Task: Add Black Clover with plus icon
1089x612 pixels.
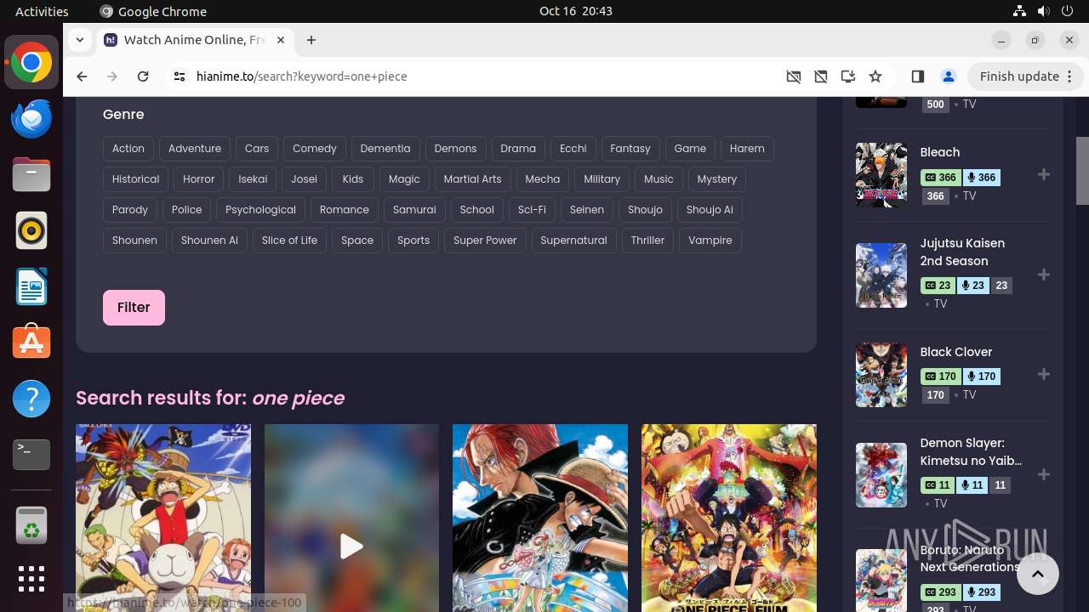Action: click(x=1044, y=374)
